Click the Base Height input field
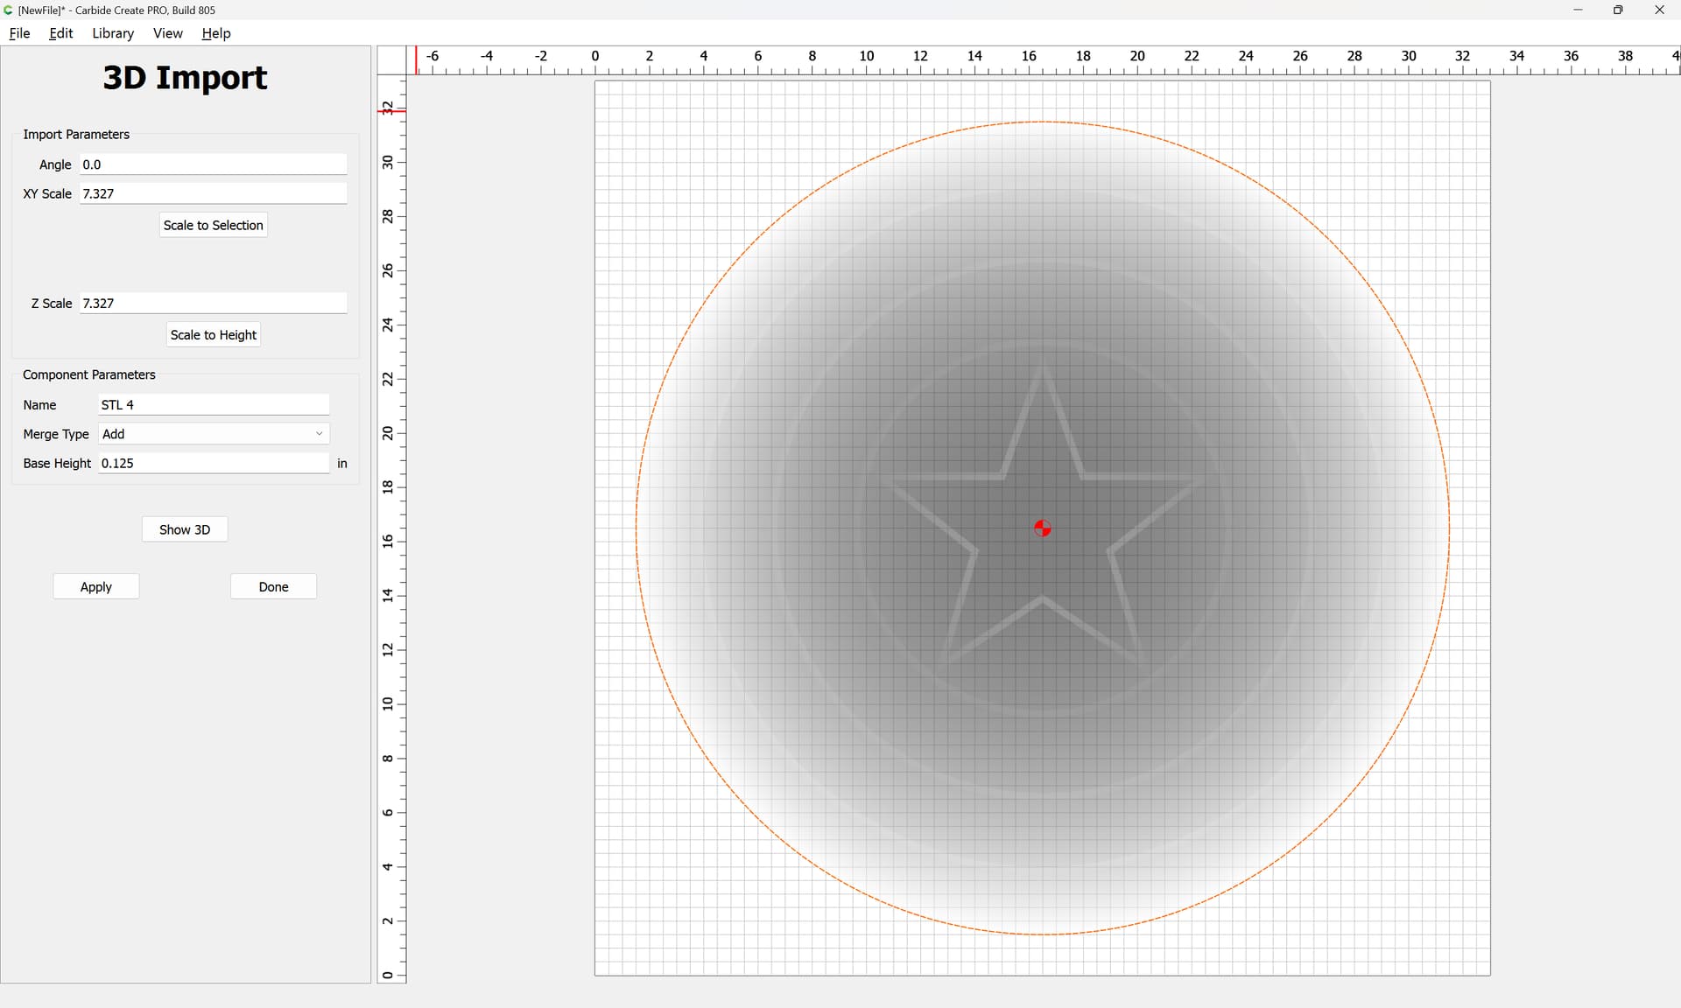Screen dimensions: 1681x1008 [x=214, y=463]
